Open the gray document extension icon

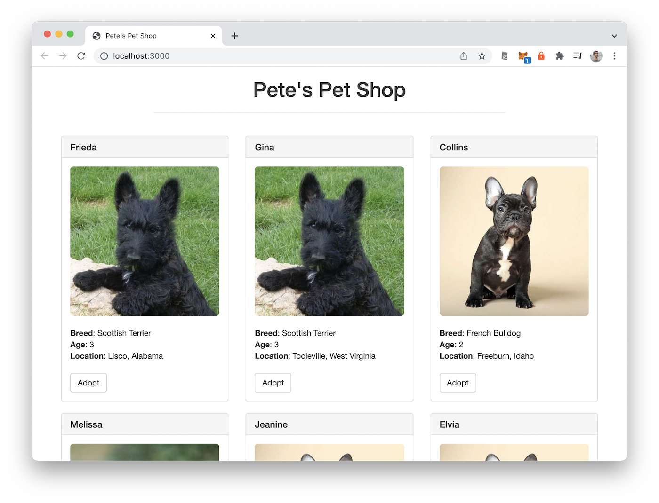(x=505, y=56)
